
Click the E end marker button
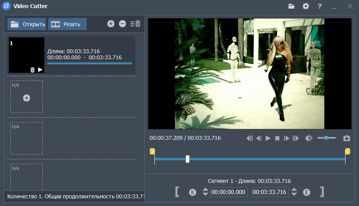[x=307, y=192]
